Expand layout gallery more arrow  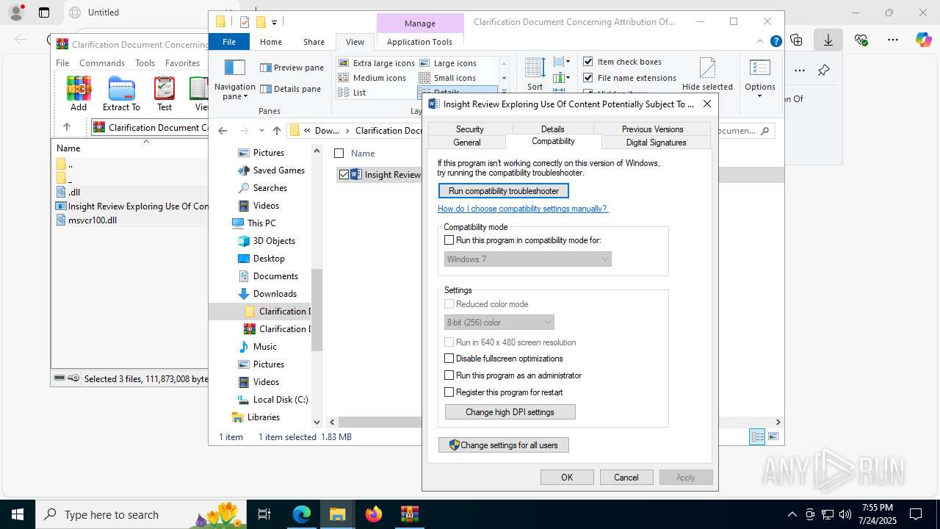click(x=504, y=93)
